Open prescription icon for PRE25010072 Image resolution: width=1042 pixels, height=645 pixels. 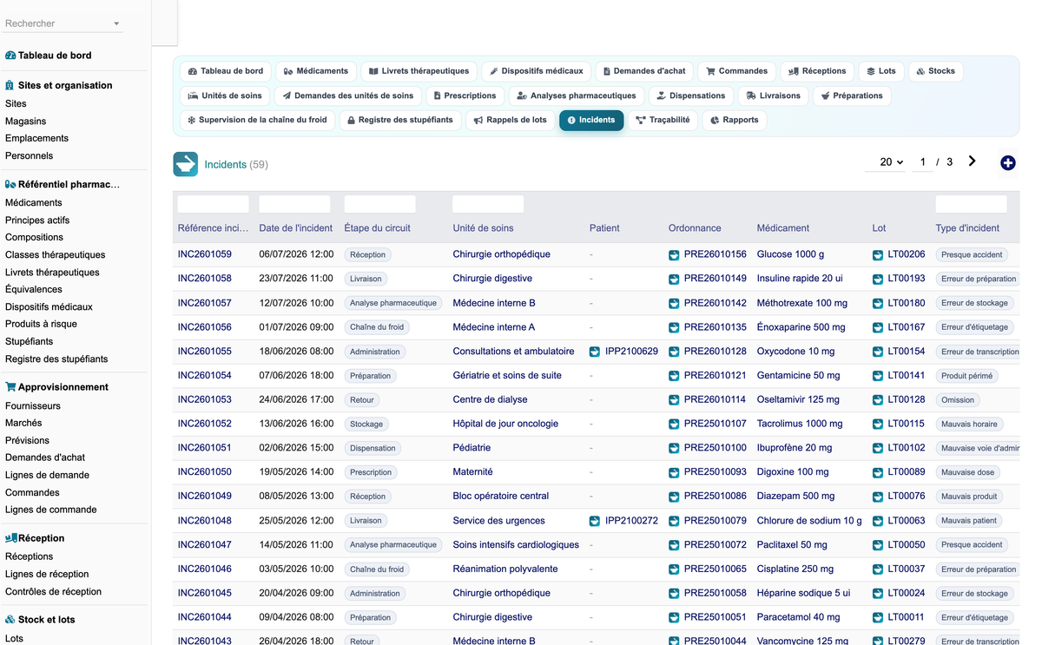click(x=674, y=545)
